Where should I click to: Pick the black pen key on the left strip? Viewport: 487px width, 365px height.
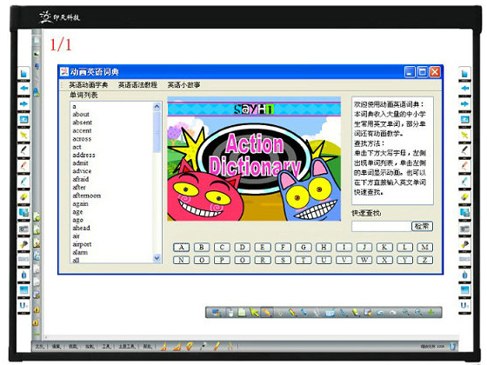[23, 150]
